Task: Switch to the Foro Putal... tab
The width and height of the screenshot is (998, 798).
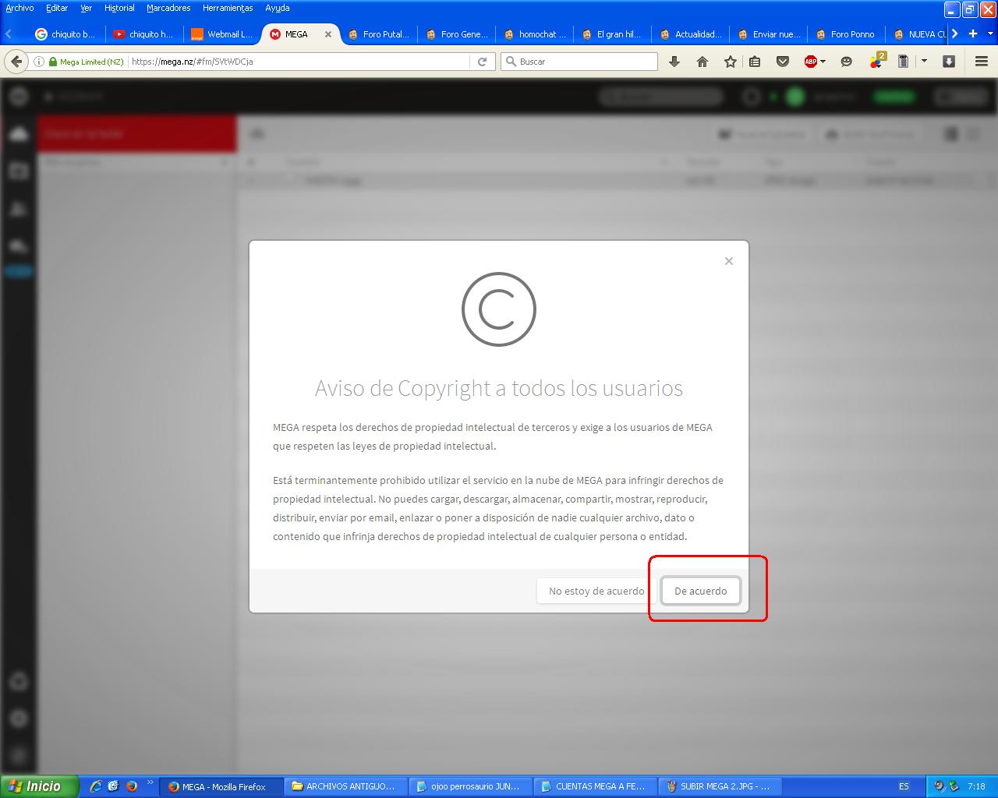Action: pyautogui.click(x=378, y=34)
